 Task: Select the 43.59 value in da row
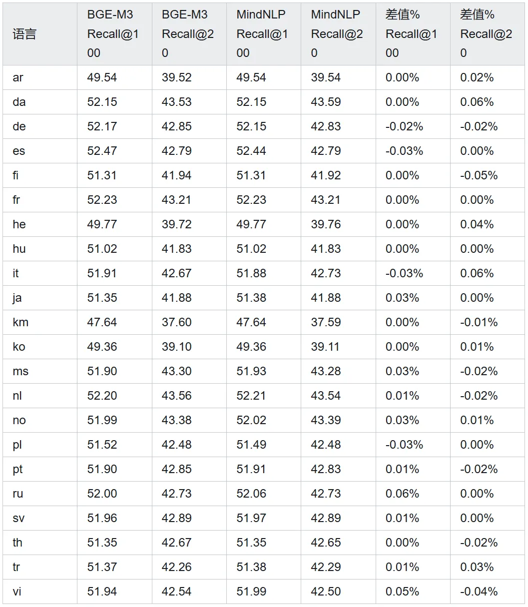tap(326, 102)
